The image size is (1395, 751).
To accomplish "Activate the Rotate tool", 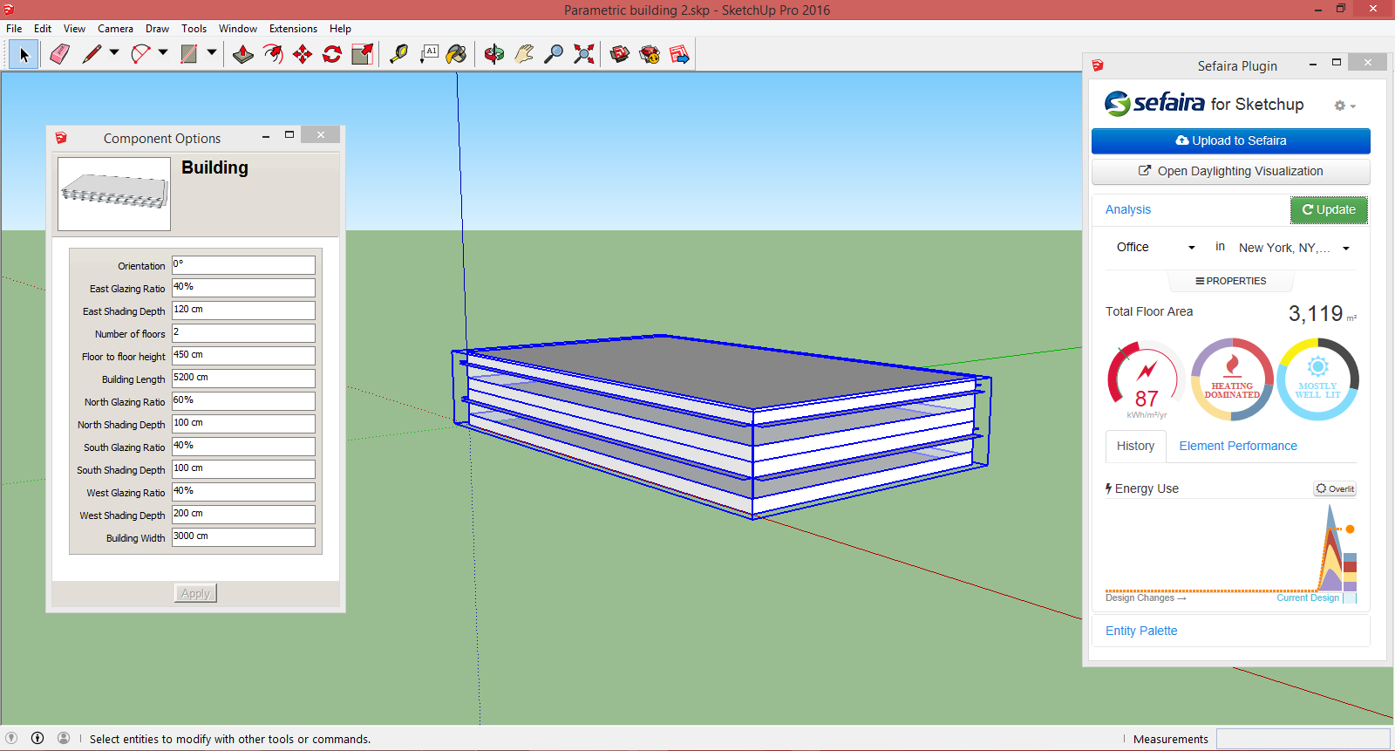I will tap(332, 55).
